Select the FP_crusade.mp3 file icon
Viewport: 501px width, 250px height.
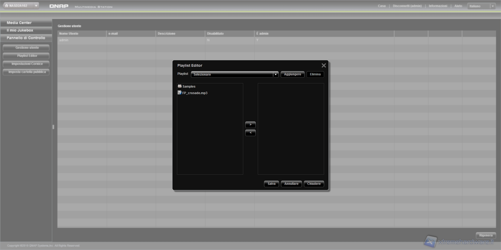(180, 93)
